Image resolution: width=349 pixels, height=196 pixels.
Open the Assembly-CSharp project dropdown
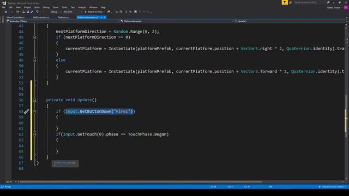[x=63, y=21]
